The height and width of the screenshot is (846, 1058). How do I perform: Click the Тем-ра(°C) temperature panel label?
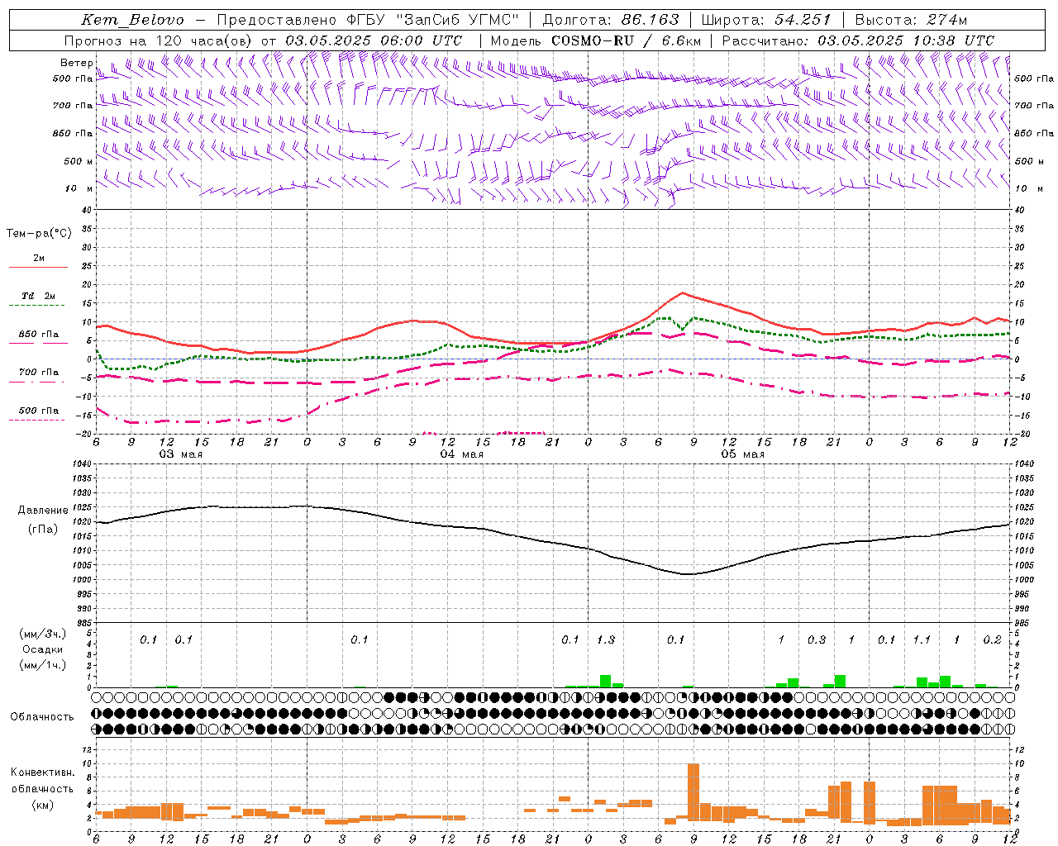coord(39,234)
